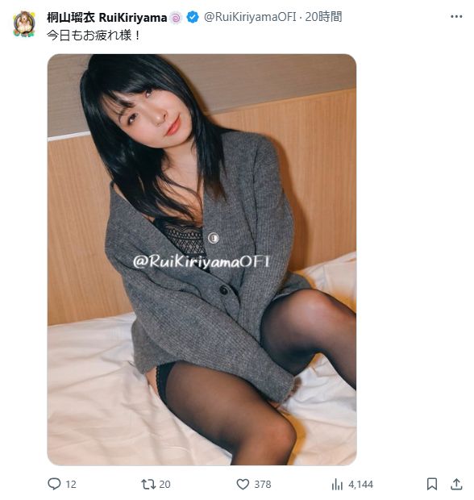Viewport: 474px width, 500px height.
Task: Click the reply count 12
Action: (71, 485)
